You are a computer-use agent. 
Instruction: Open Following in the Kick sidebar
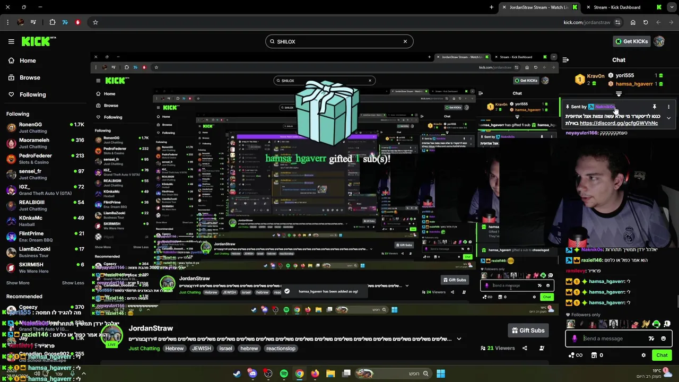click(27, 94)
